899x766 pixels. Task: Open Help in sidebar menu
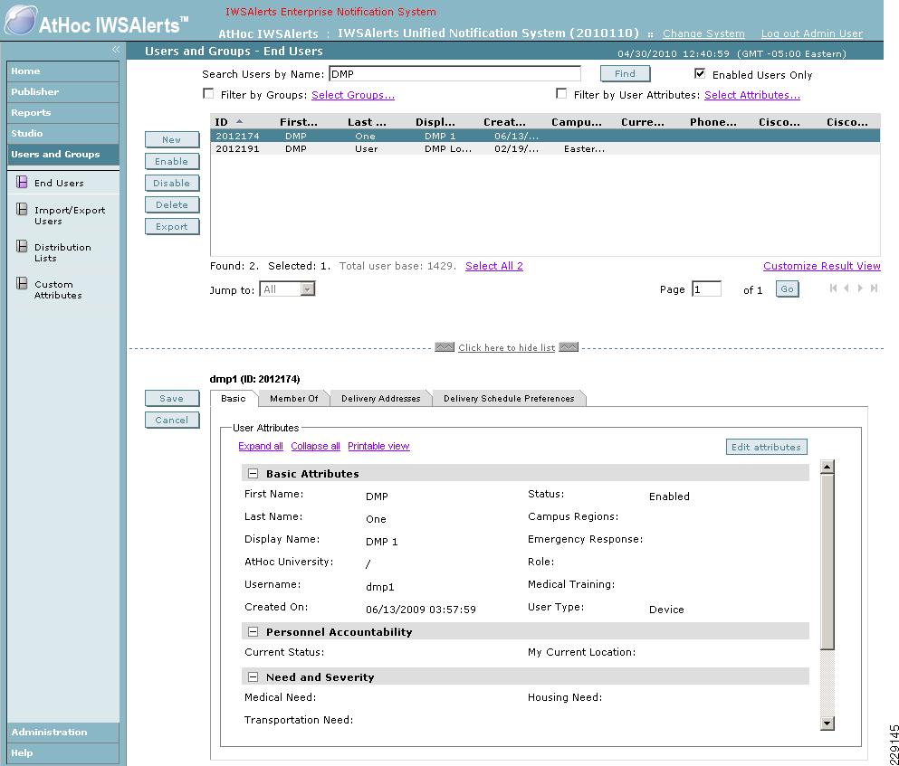pos(63,752)
